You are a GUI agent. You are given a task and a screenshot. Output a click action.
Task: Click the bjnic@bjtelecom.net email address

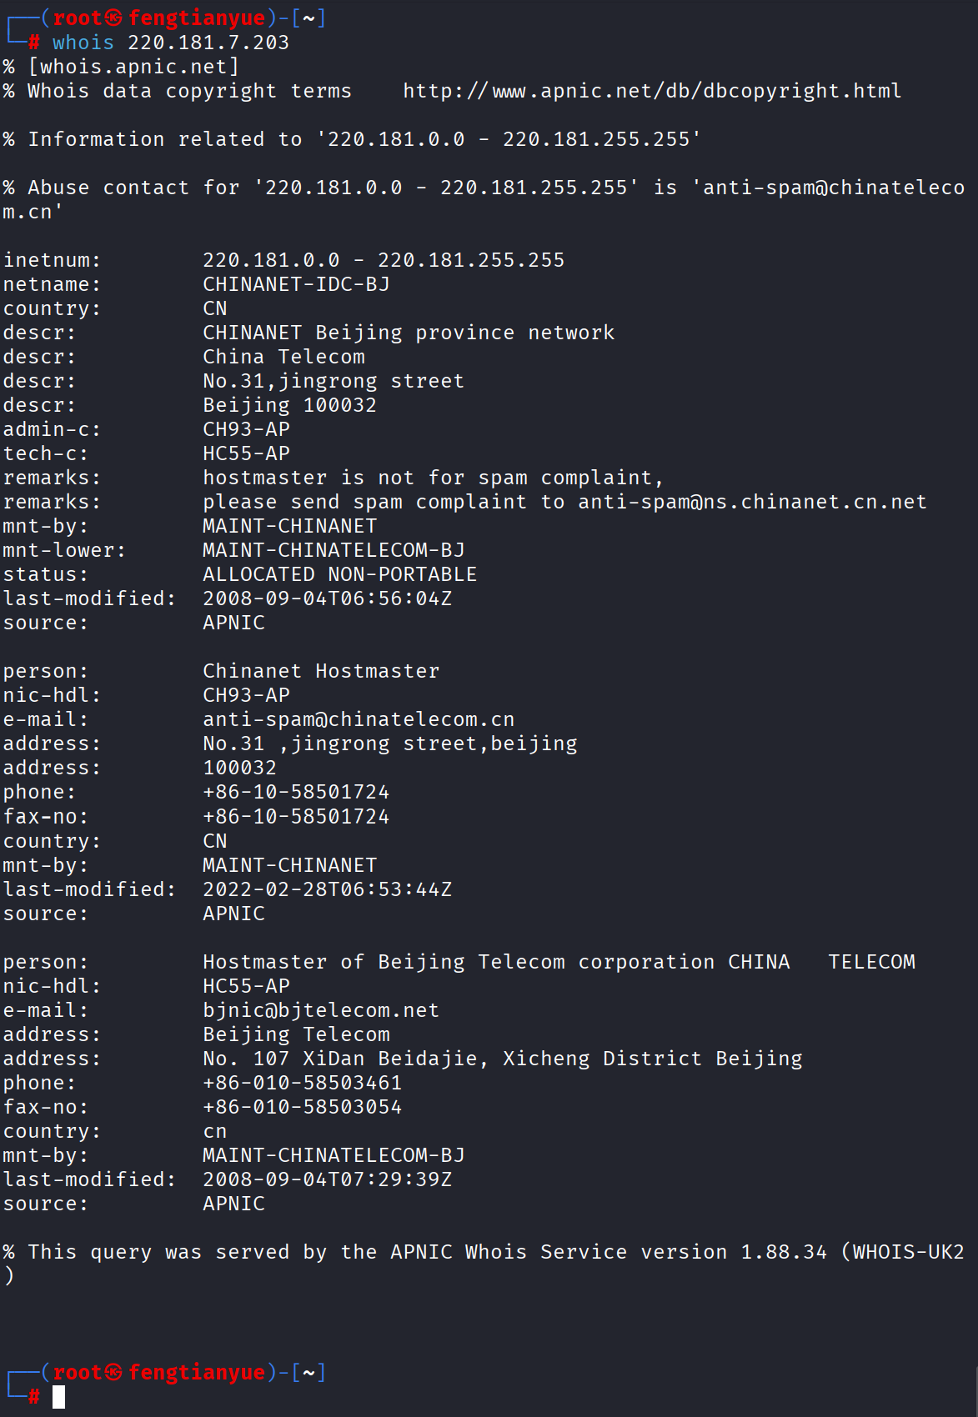pyautogui.click(x=321, y=1010)
